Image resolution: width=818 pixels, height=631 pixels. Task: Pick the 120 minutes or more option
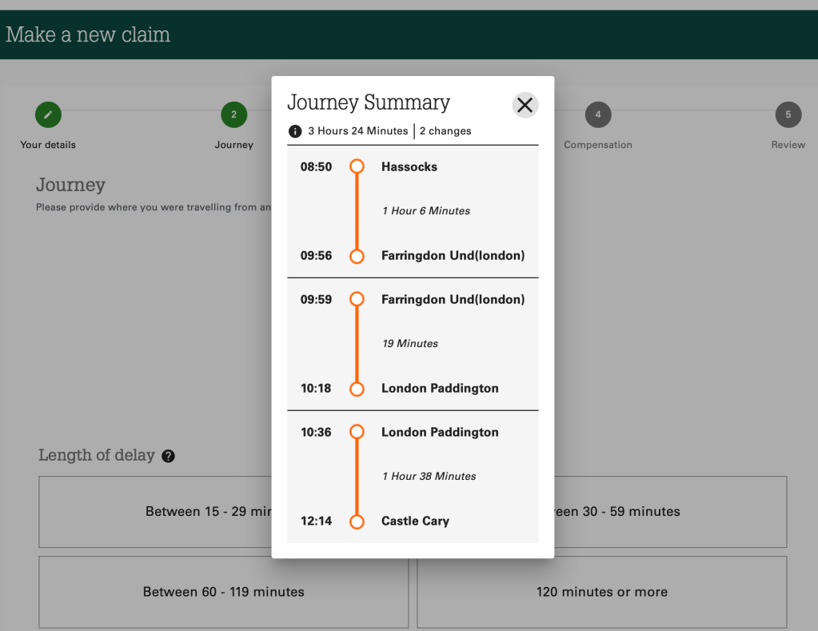(x=601, y=593)
